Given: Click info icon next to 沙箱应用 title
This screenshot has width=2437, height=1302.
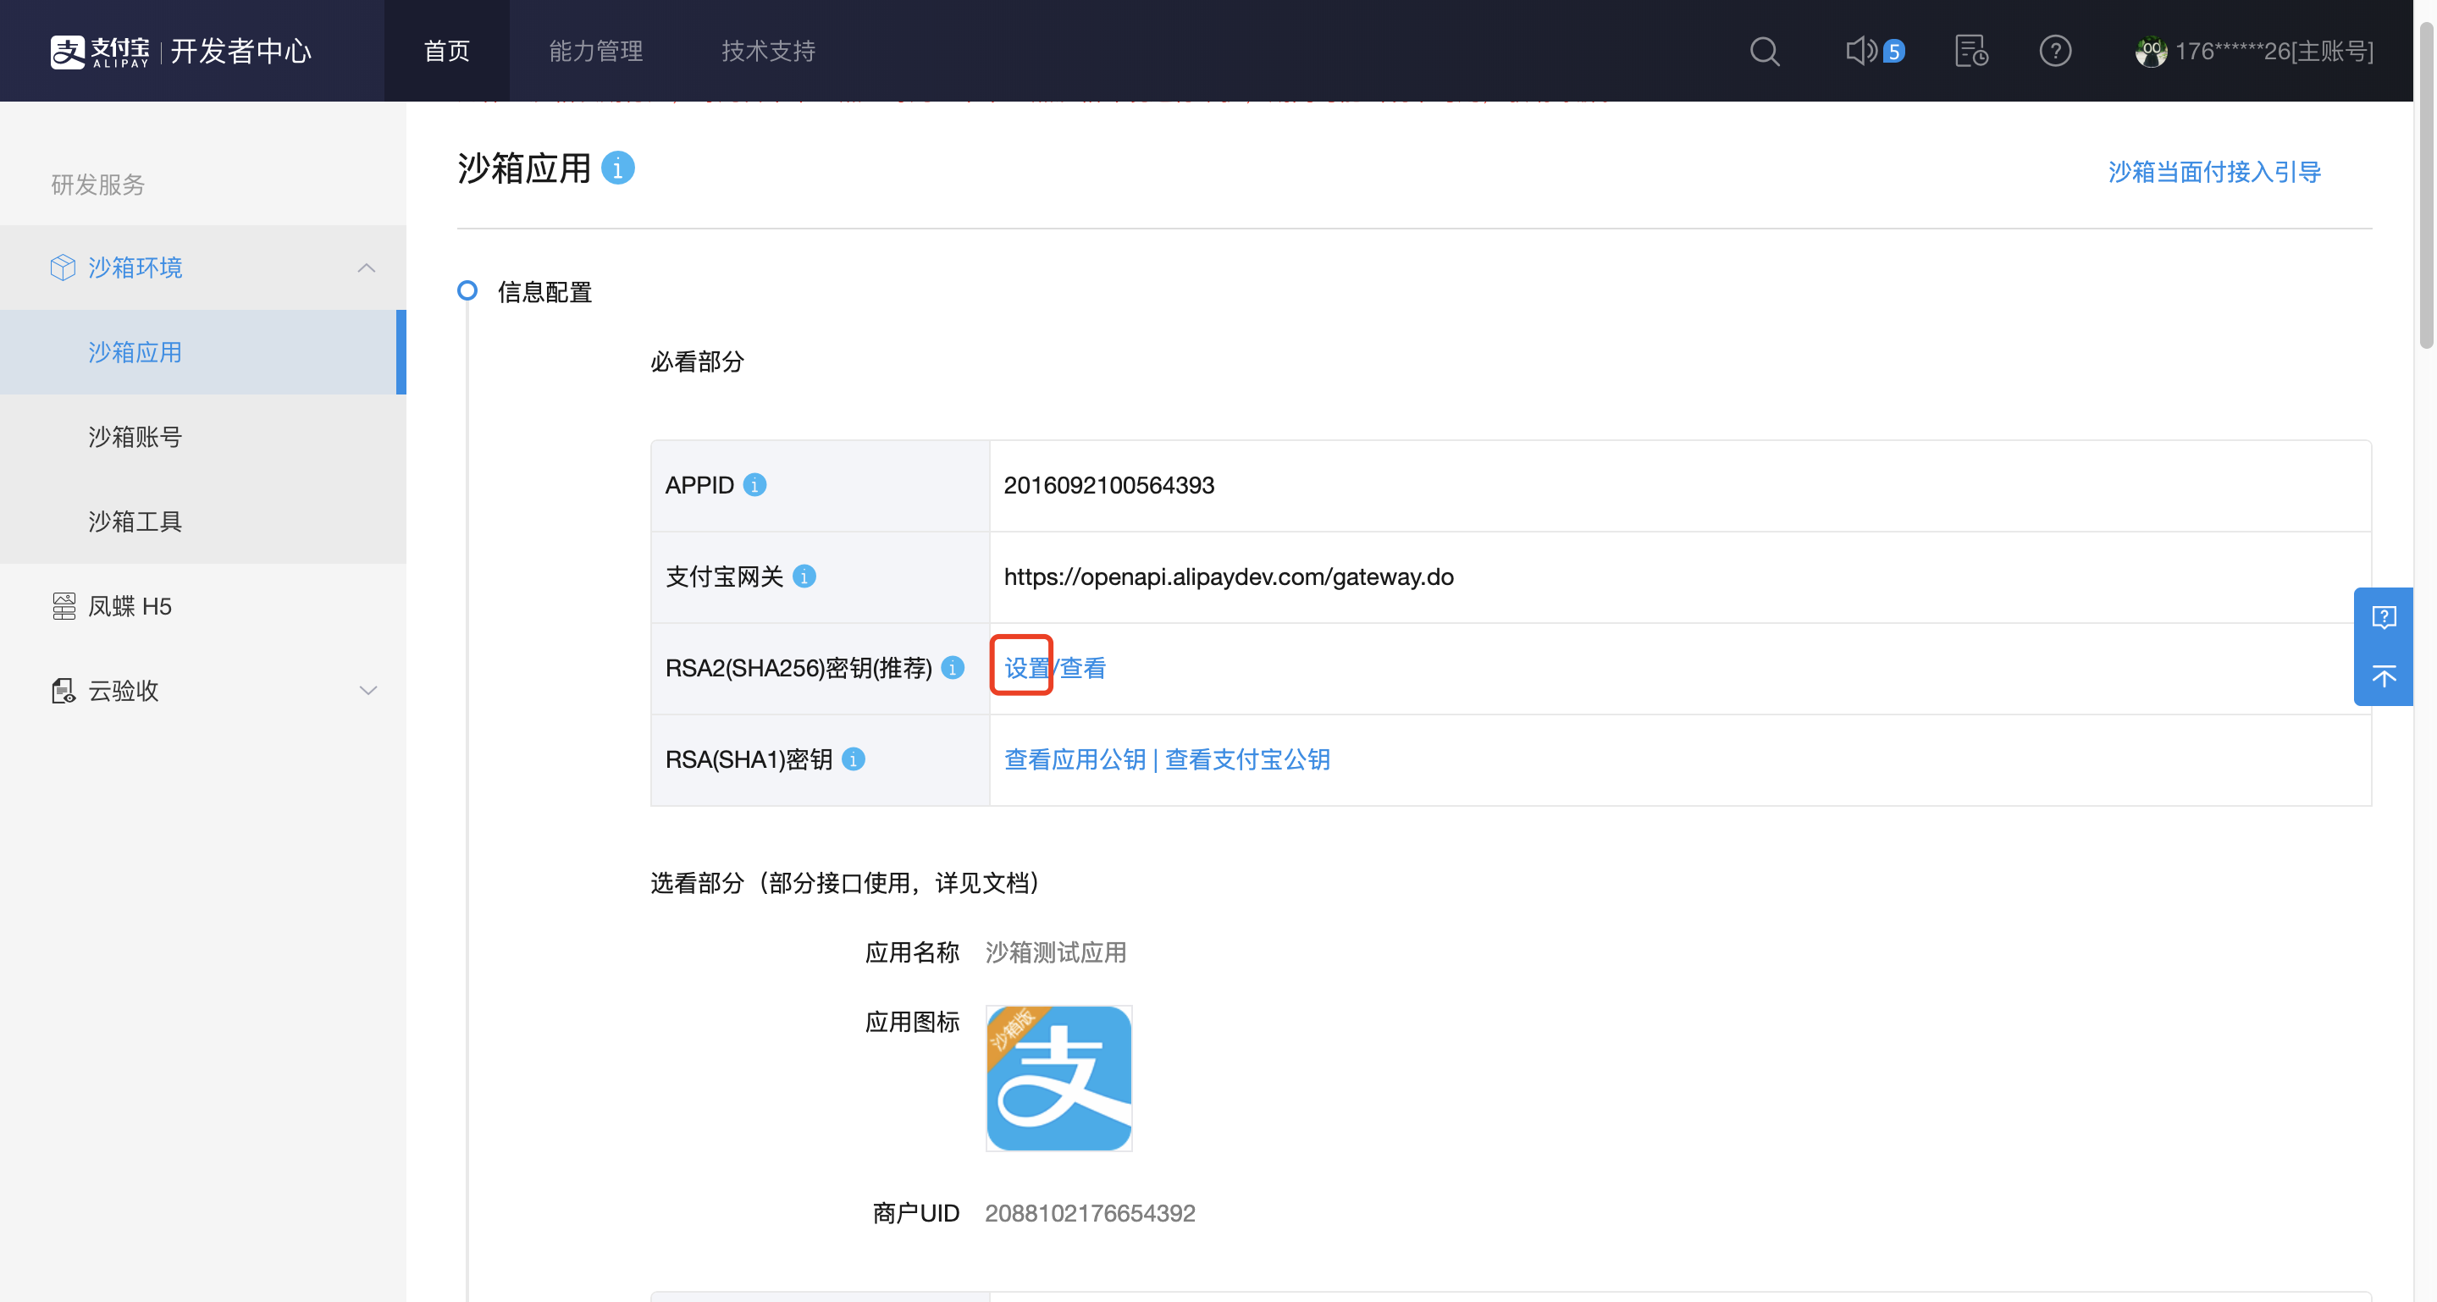Looking at the screenshot, I should 618,168.
